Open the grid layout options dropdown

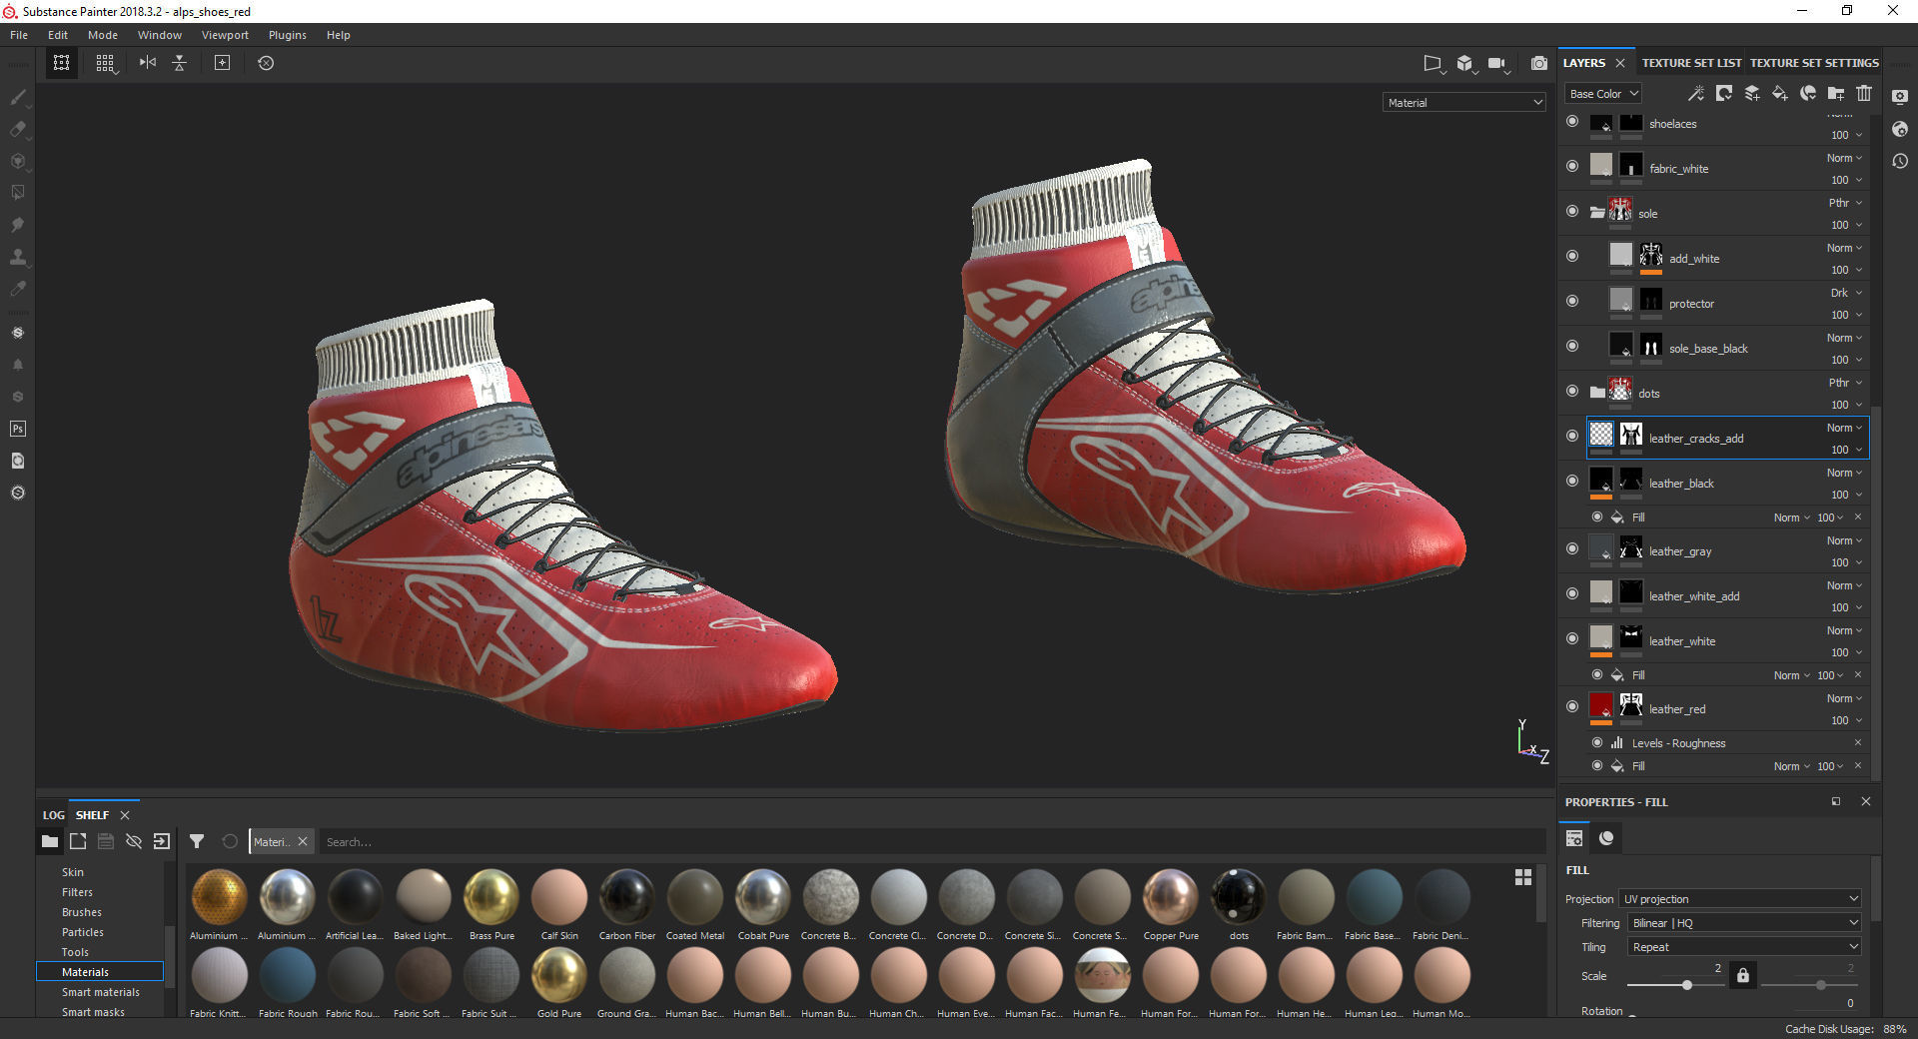coord(106,64)
